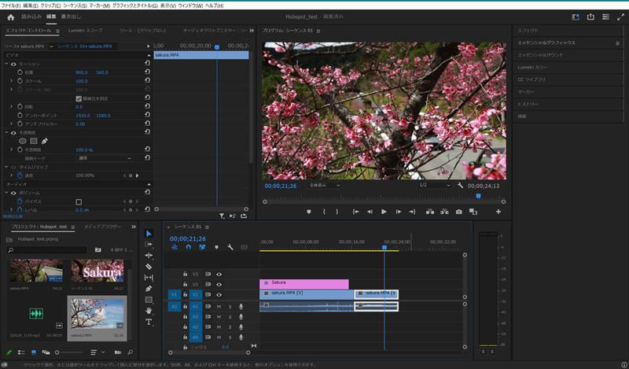
Task: Expand the Anti-flicker property
Action: click(11, 124)
